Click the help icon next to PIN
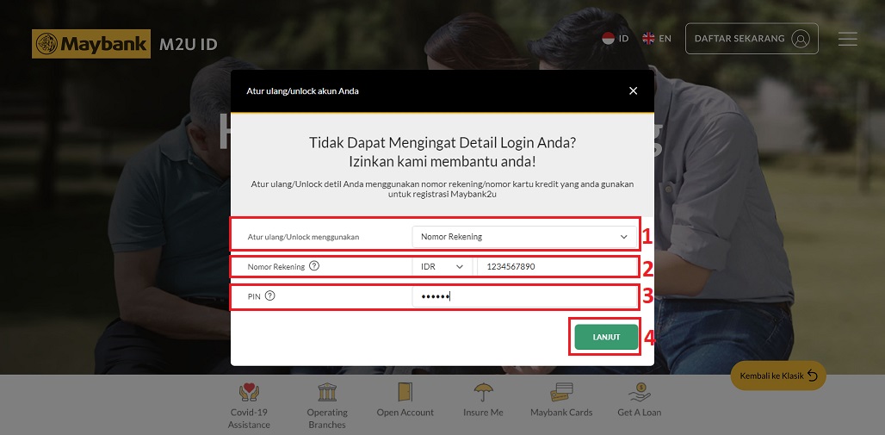Viewport: 885px width, 435px height. coord(269,295)
